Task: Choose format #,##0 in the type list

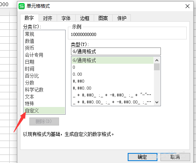Action: [113, 81]
